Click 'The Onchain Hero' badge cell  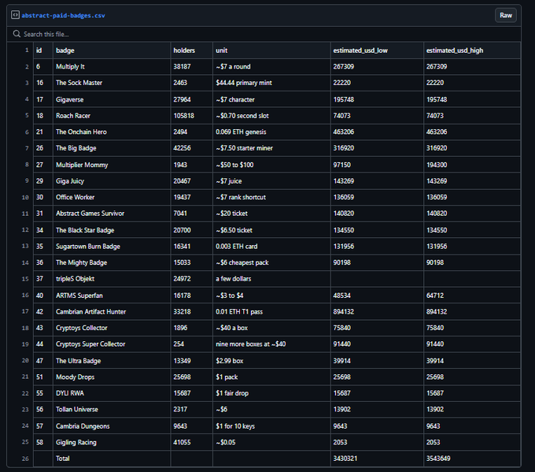112,132
